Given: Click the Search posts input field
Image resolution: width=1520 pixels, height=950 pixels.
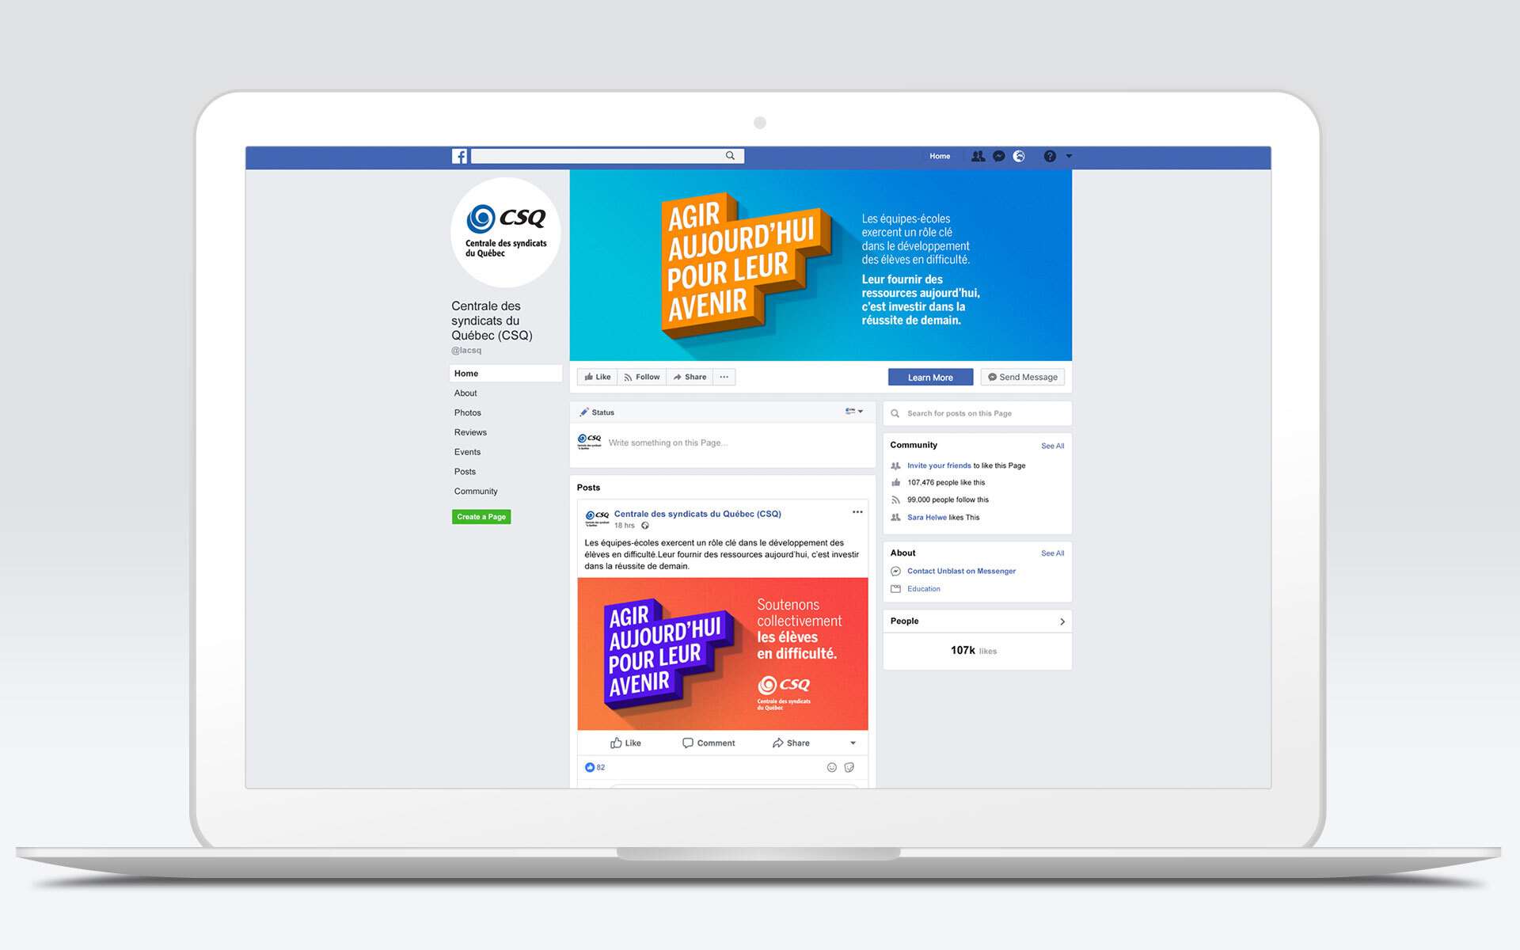Looking at the screenshot, I should 976,414.
